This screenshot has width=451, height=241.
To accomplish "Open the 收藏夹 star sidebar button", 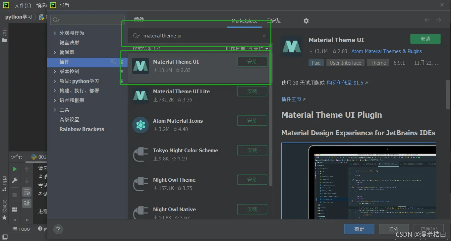I will pos(4,210).
